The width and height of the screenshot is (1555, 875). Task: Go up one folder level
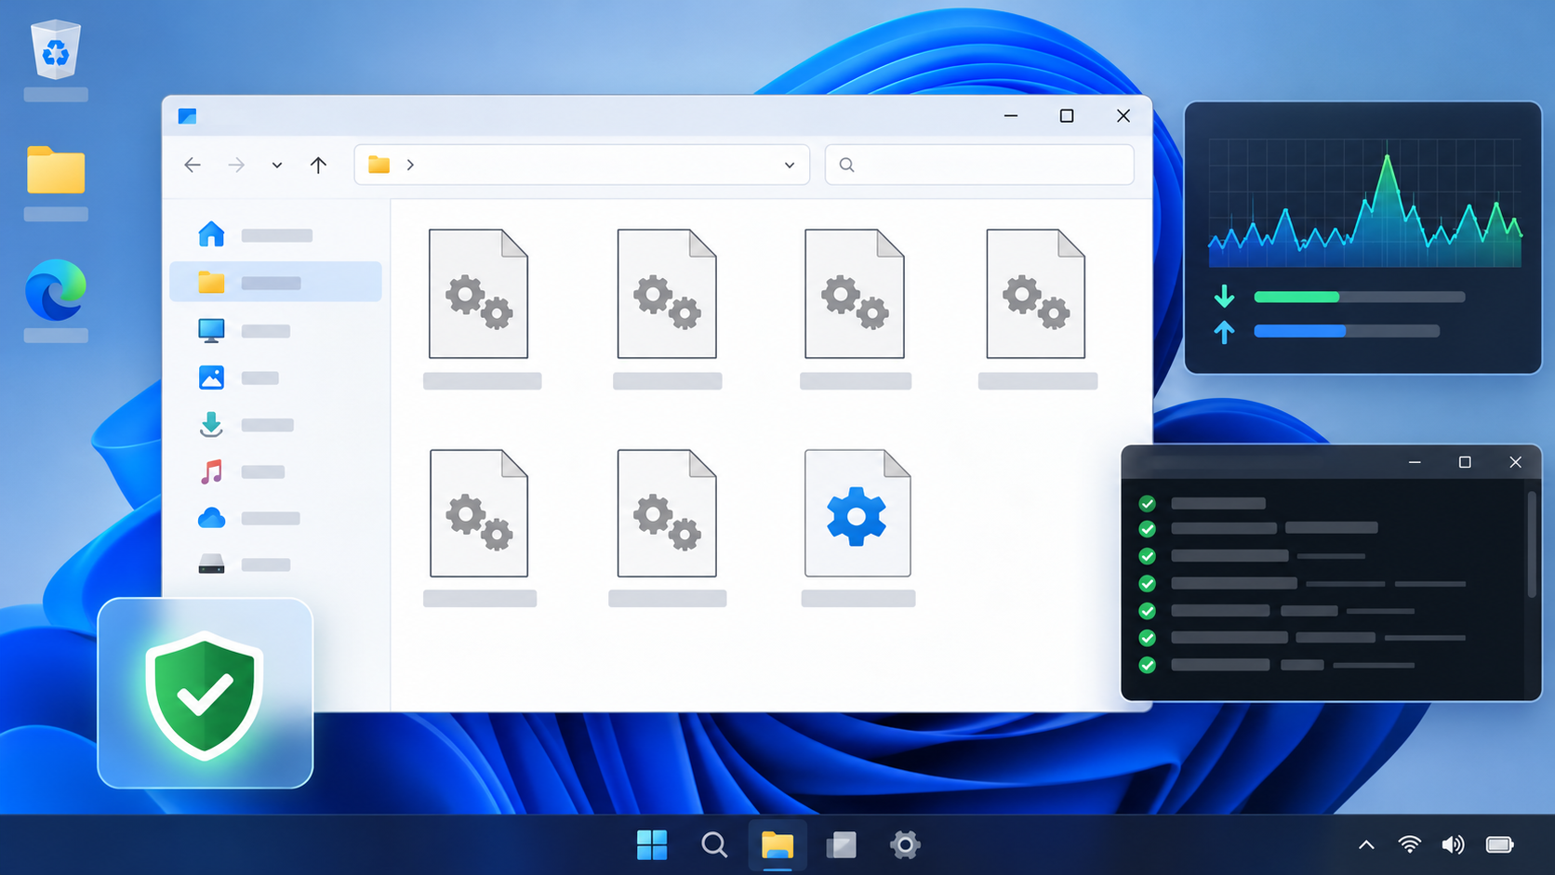[318, 165]
